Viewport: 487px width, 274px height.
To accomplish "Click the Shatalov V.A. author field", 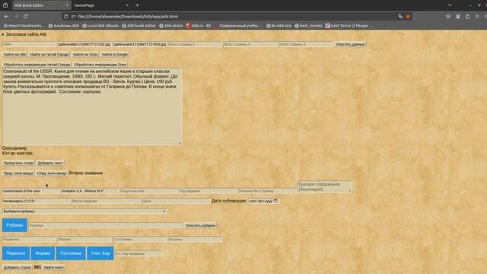I will pos(90,191).
